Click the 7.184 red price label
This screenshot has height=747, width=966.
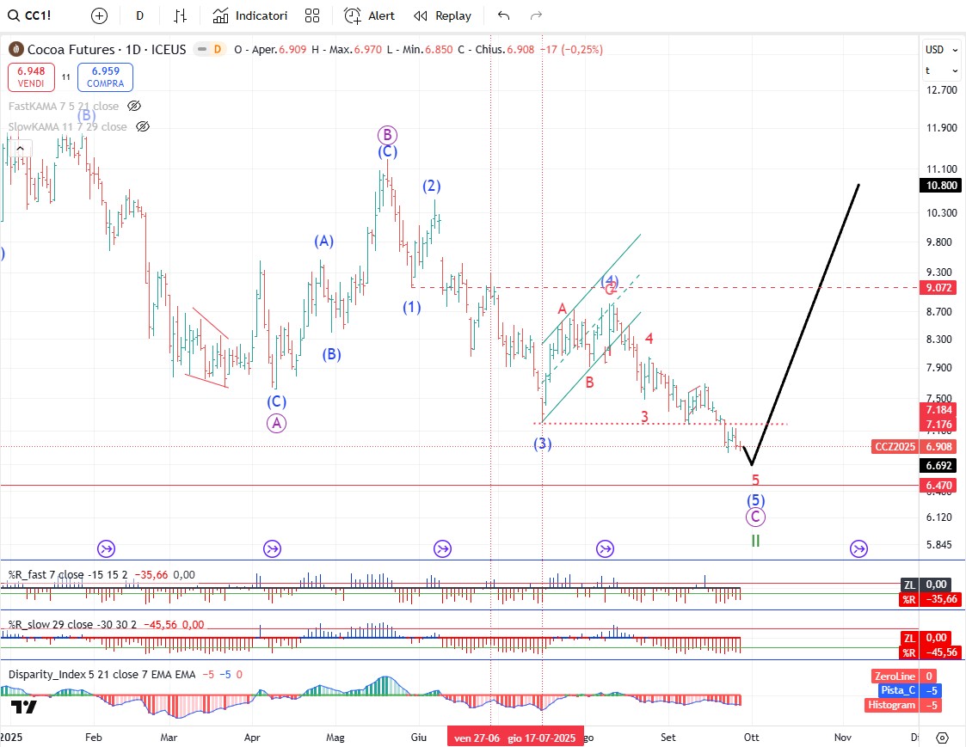(x=938, y=409)
